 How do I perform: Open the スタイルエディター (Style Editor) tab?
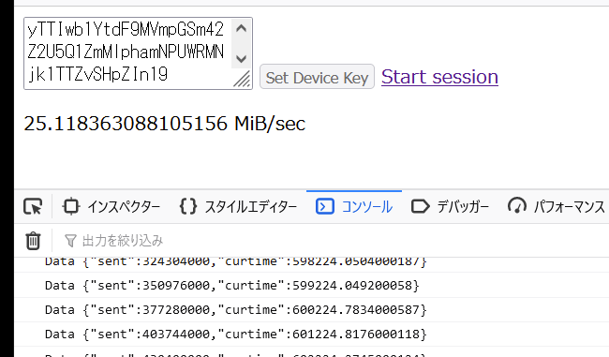coord(238,207)
